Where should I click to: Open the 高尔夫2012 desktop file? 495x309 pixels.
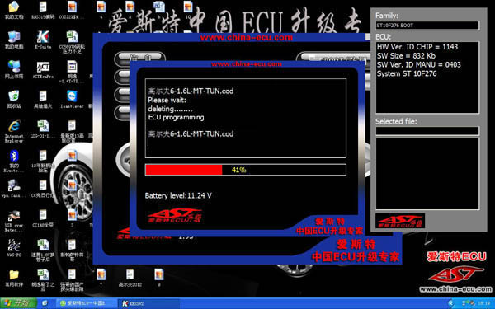point(130,278)
